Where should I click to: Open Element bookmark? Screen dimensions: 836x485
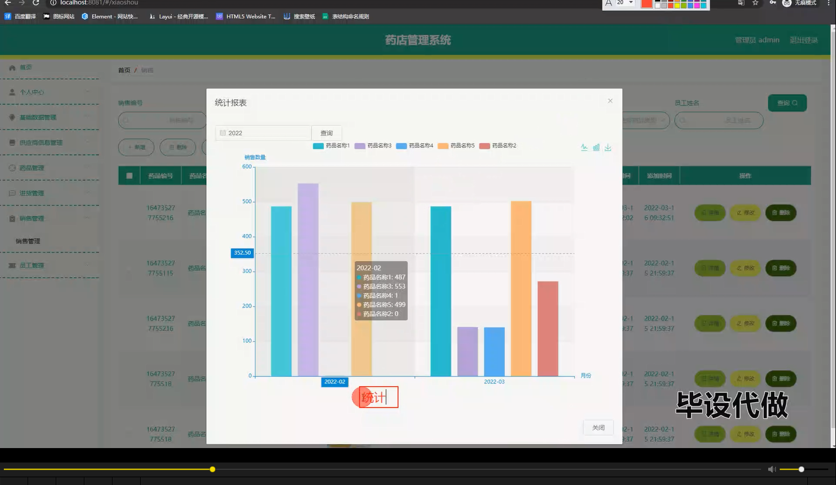(110, 17)
